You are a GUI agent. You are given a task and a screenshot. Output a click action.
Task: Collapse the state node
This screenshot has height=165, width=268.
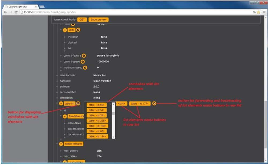click(x=65, y=30)
